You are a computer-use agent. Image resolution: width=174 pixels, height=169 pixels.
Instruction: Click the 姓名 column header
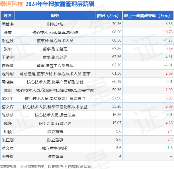click(7, 16)
